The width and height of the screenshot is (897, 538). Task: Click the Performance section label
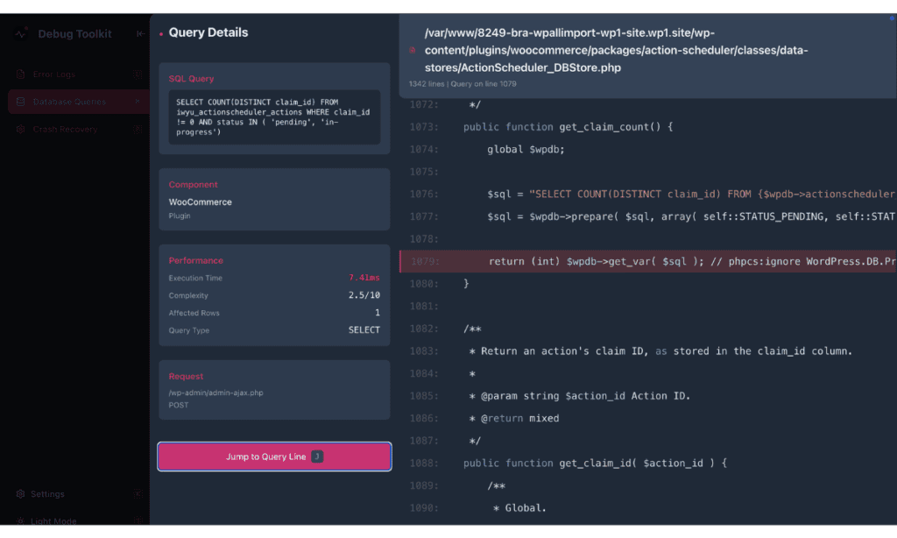click(195, 260)
